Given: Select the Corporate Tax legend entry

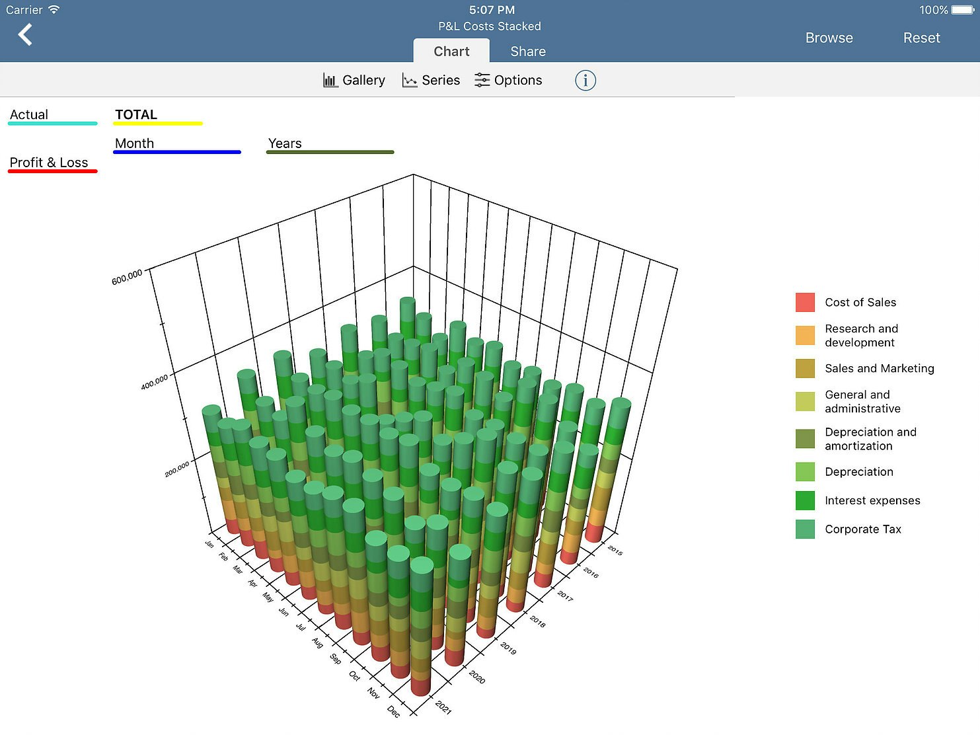Looking at the screenshot, I should click(x=862, y=529).
